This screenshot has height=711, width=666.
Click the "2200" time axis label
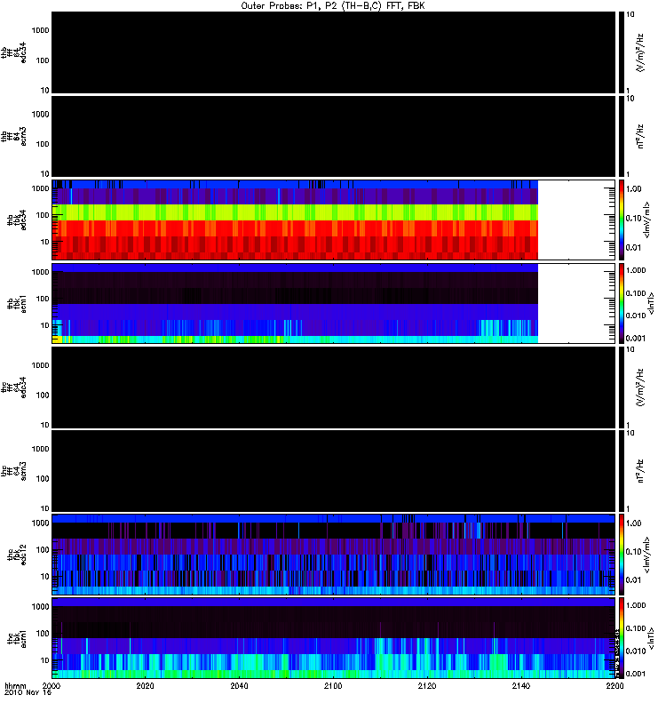pos(614,685)
